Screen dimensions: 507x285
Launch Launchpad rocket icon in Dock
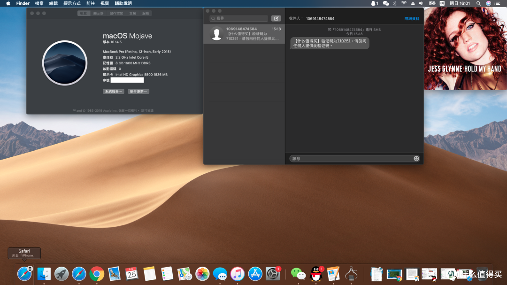click(61, 274)
